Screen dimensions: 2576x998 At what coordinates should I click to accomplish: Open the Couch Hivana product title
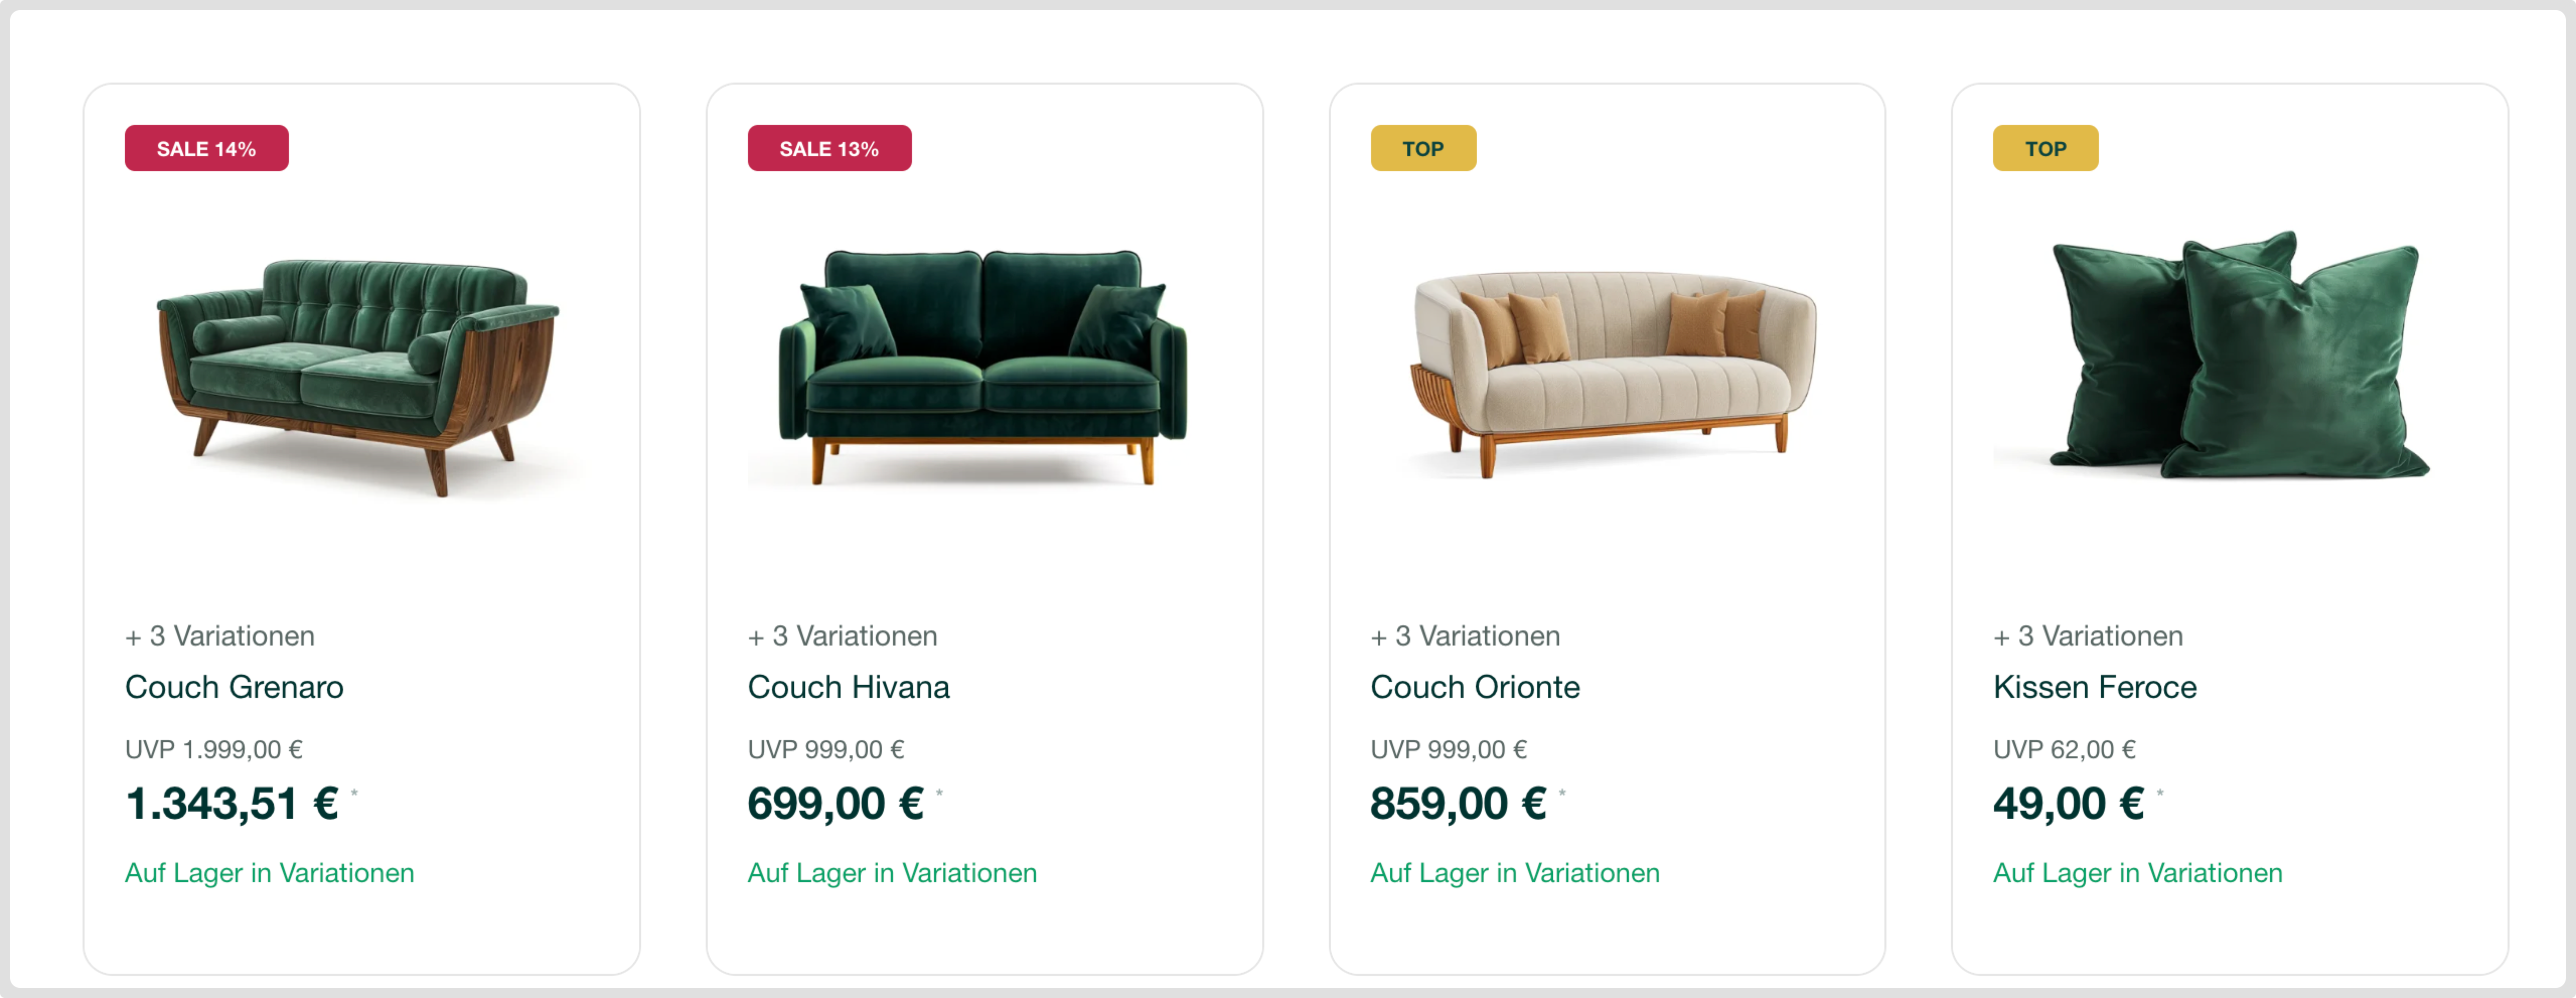click(x=848, y=687)
